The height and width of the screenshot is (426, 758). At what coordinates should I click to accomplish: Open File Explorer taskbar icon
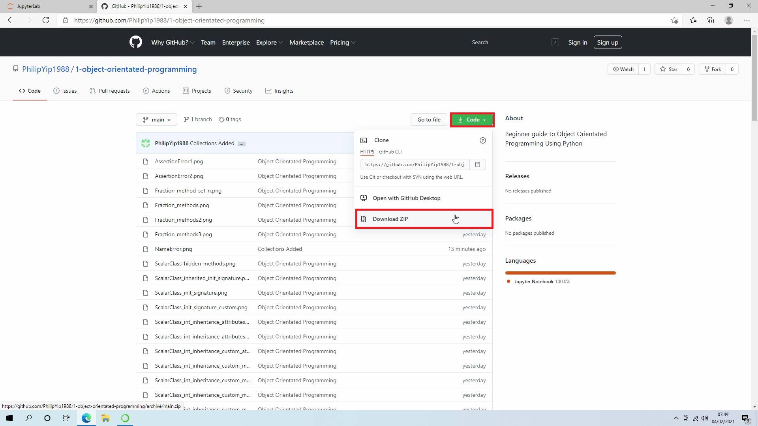click(x=105, y=418)
